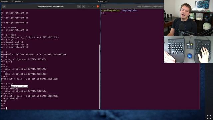Click the '<weakref at 0x7f11e295dae0' output line

[33, 54]
